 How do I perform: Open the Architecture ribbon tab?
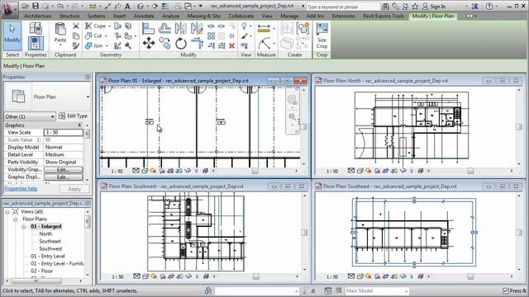point(38,16)
